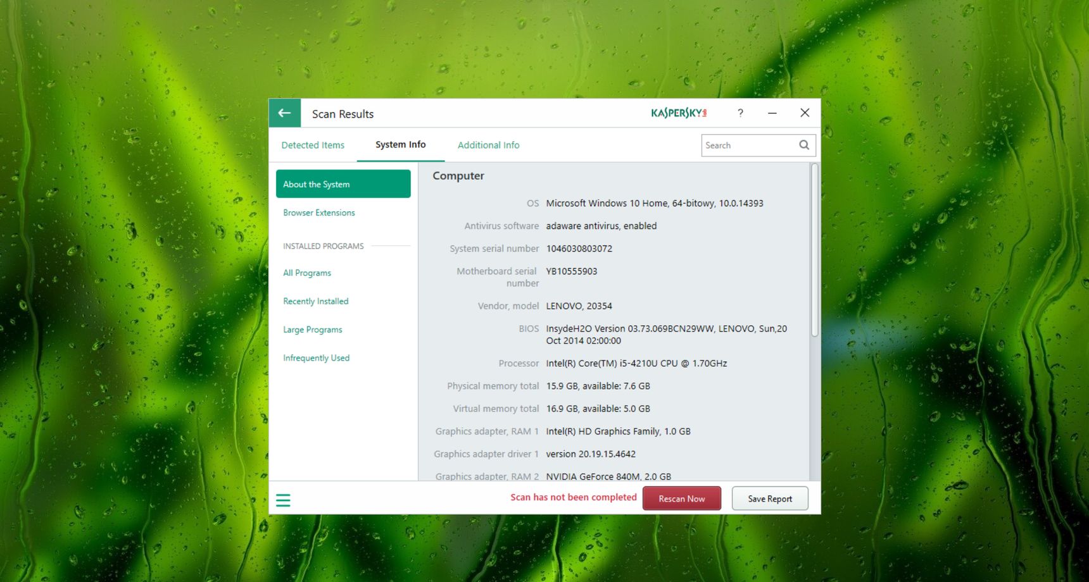Go back using the green arrow button
Screen dimensions: 1089x582
(x=284, y=113)
